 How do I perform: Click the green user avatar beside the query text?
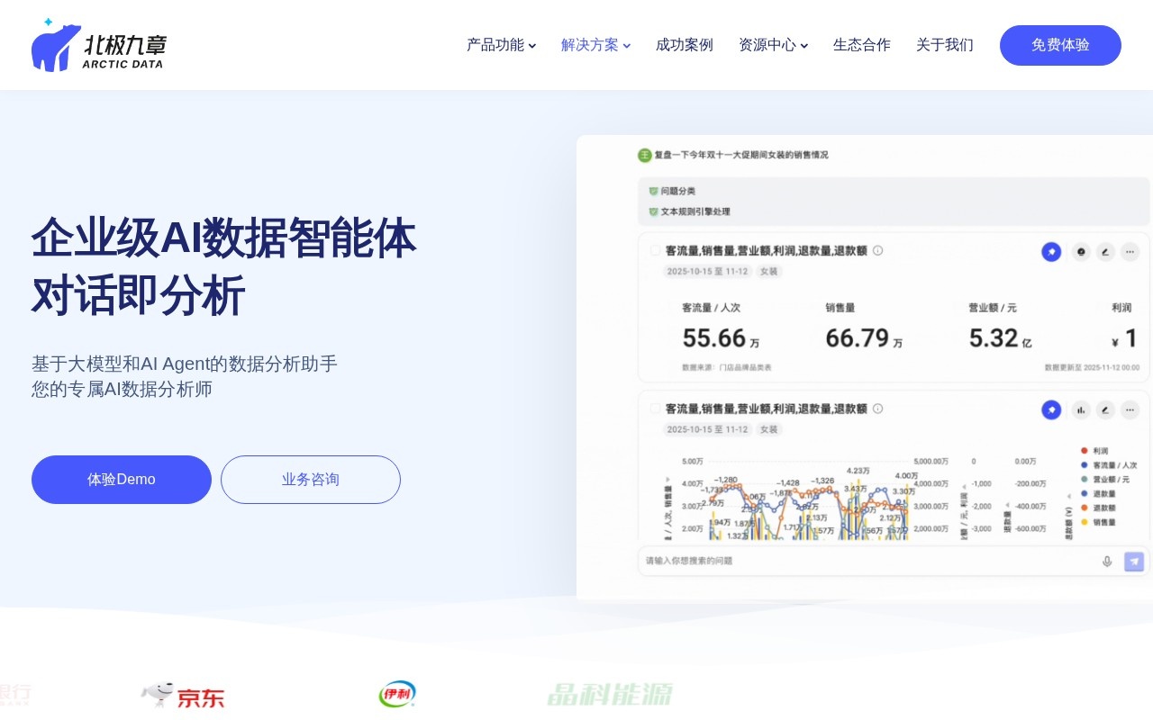pyautogui.click(x=645, y=155)
